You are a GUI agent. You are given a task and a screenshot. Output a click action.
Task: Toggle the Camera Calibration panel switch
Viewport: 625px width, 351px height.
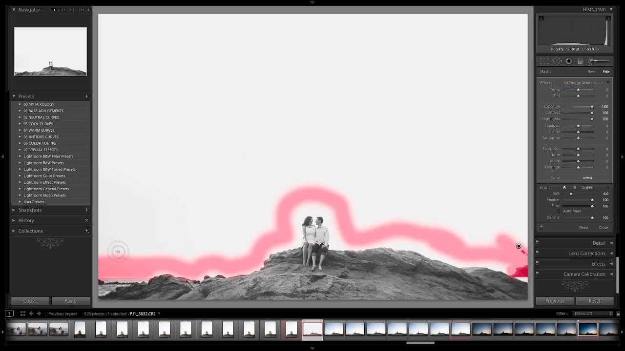pos(537,273)
